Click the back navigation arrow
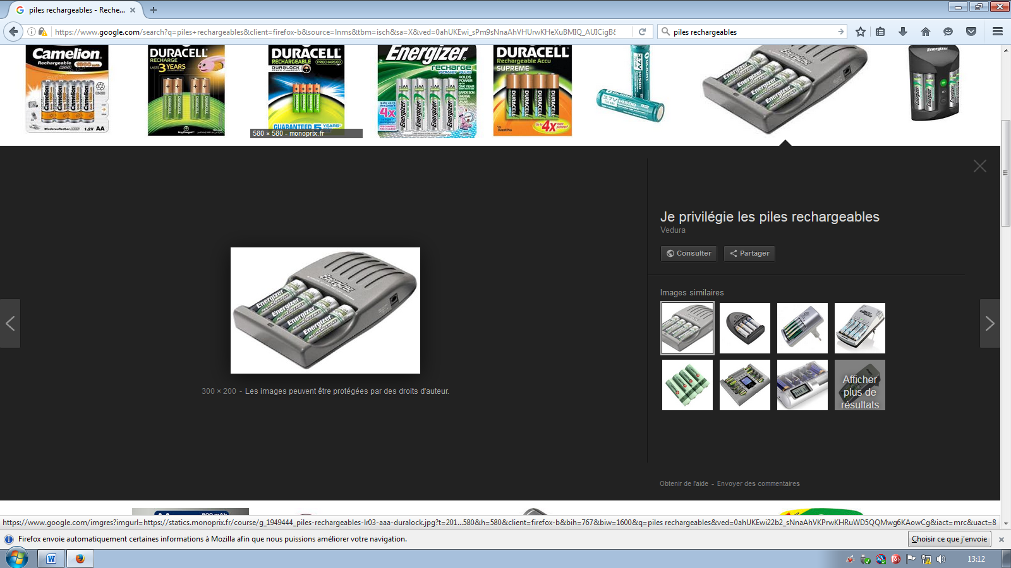This screenshot has height=568, width=1011. tap(13, 32)
